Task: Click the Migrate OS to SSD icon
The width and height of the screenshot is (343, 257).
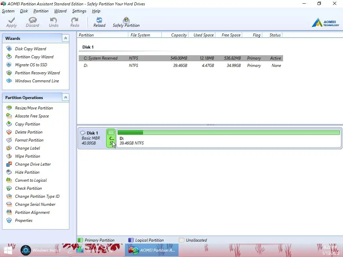Action: (9, 65)
